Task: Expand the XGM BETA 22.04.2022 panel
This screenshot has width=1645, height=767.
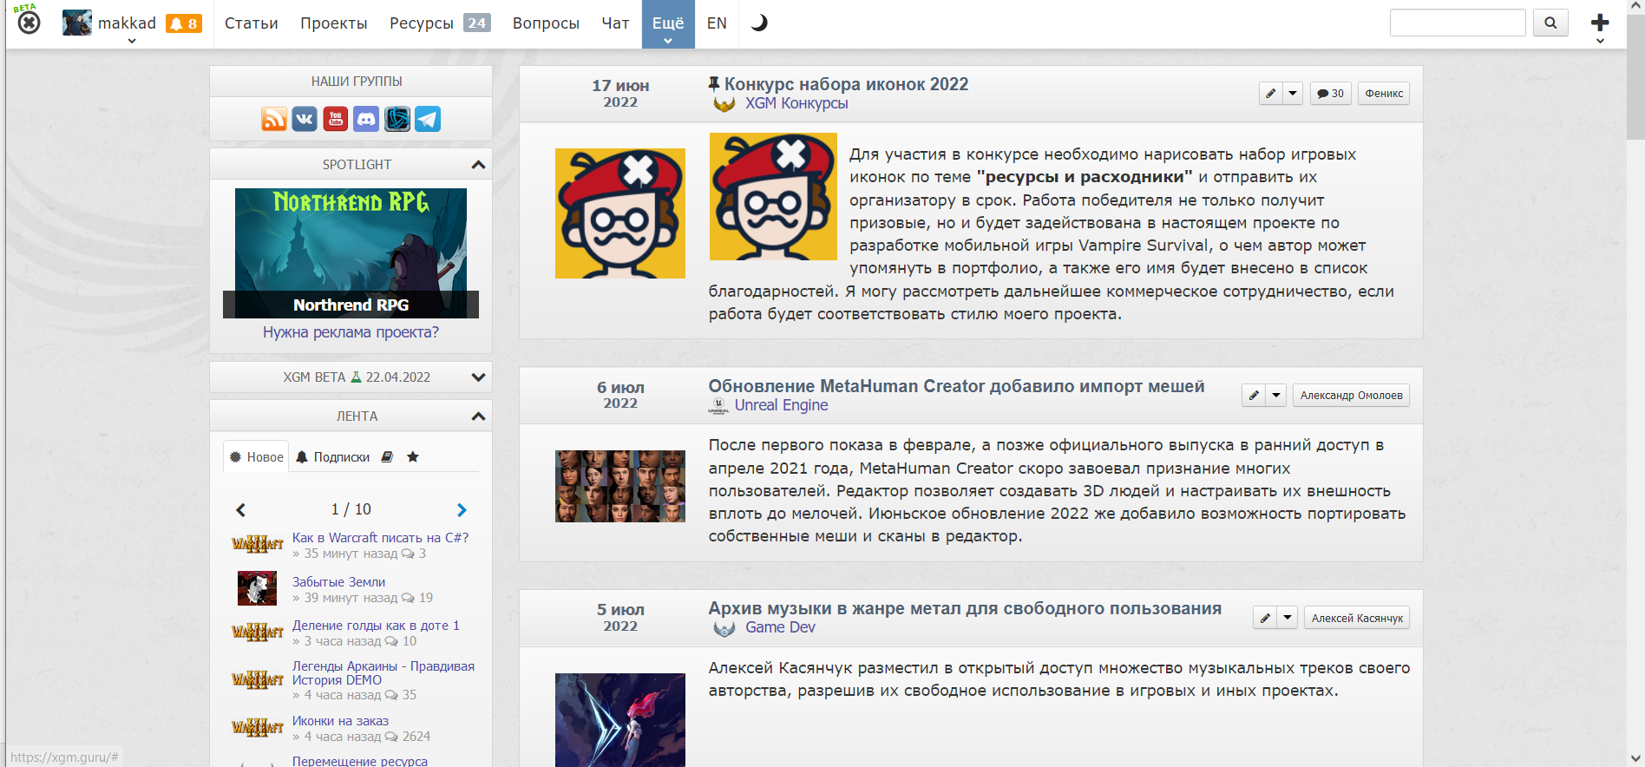Action: coord(478,377)
